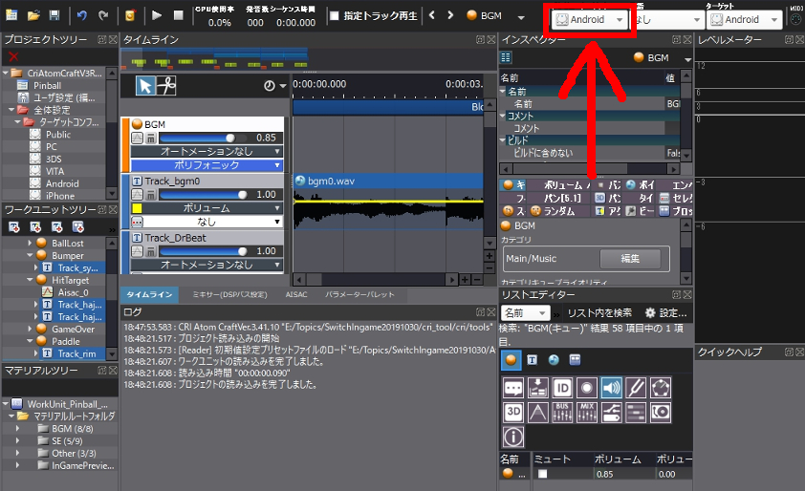805x491 pixels.
Task: Click the Undo arrow in the toolbar
Action: [x=82, y=16]
